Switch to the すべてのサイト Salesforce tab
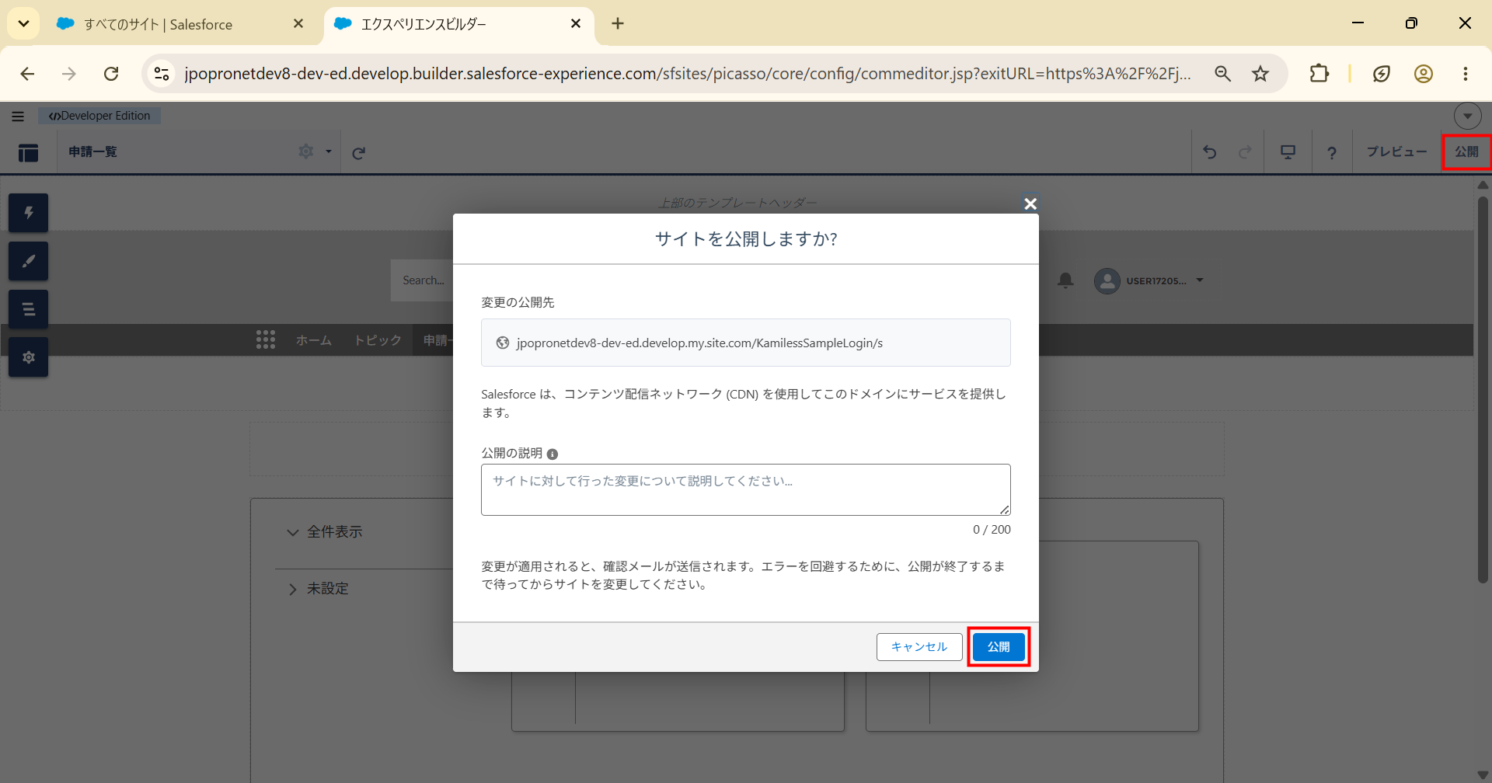The height and width of the screenshot is (783, 1492). pos(179,24)
